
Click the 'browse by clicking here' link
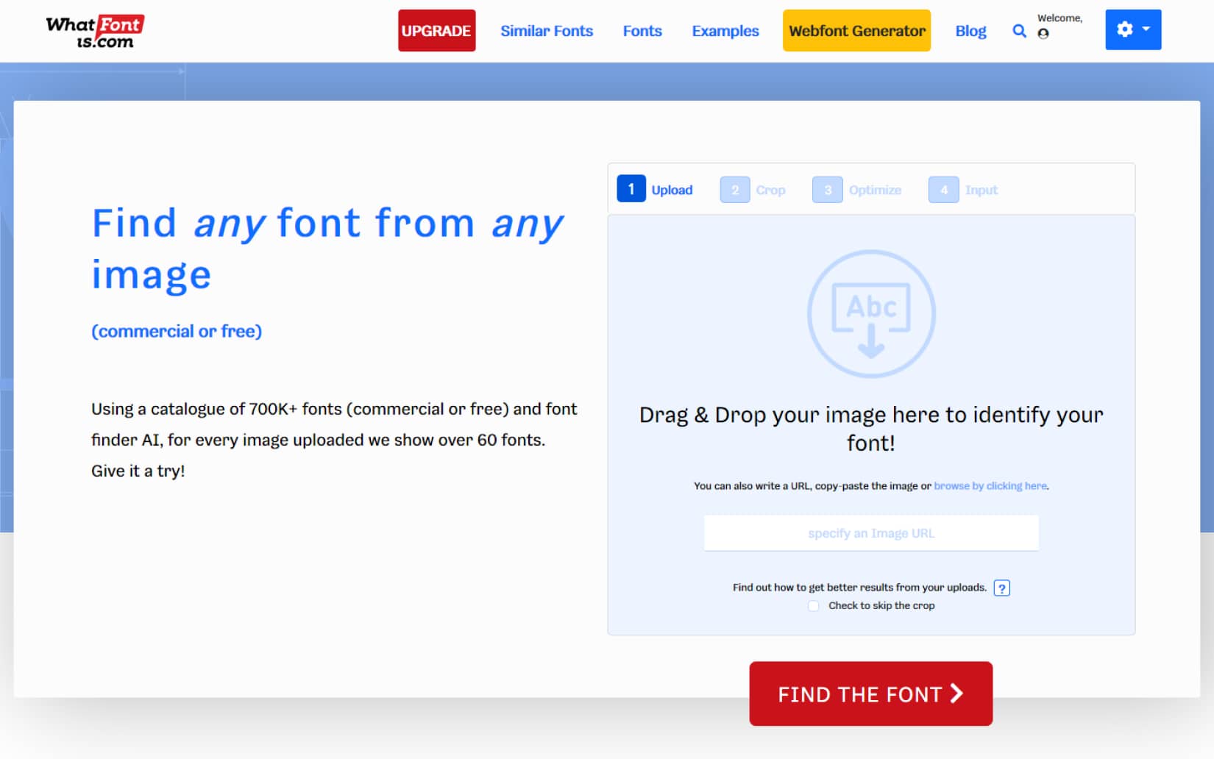click(x=990, y=486)
